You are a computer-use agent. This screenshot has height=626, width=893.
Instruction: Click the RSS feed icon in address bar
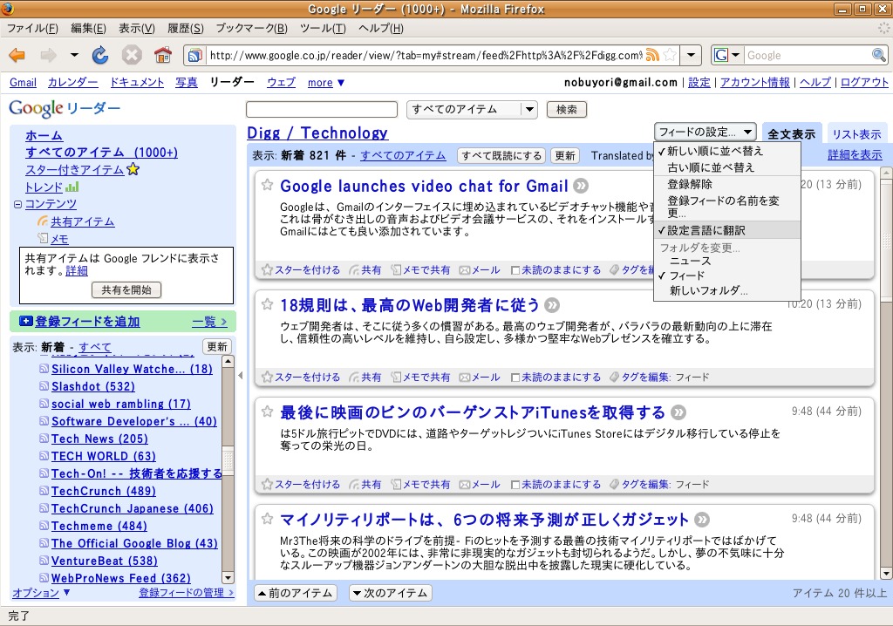pyautogui.click(x=651, y=56)
